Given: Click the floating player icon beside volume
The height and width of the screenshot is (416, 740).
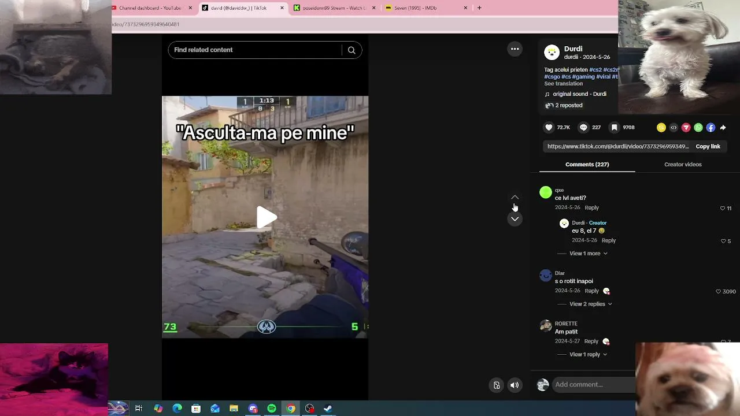Looking at the screenshot, I should [496, 385].
